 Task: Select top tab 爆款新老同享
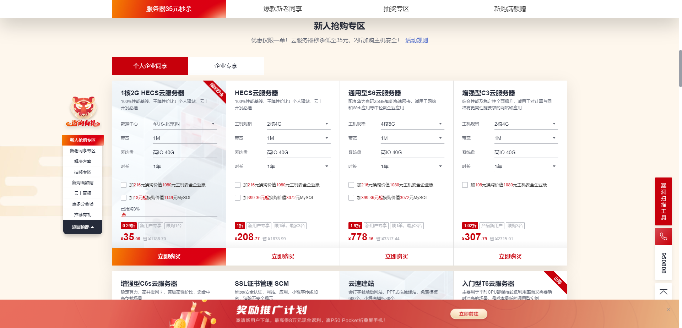click(x=283, y=9)
